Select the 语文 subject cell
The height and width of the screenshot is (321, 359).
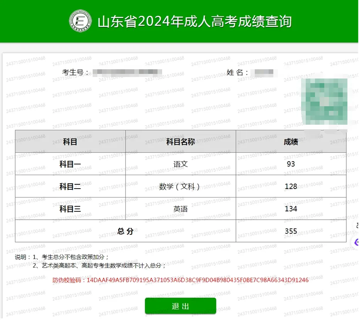tap(180, 164)
